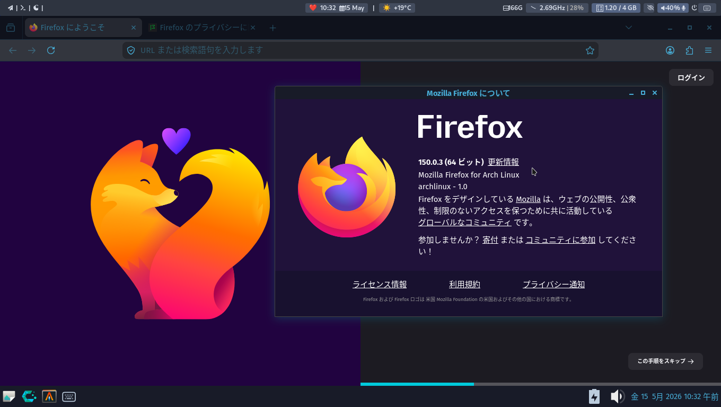The height and width of the screenshot is (407, 721).
Task: Expand the list-all-tabs chevron
Action: tap(629, 28)
